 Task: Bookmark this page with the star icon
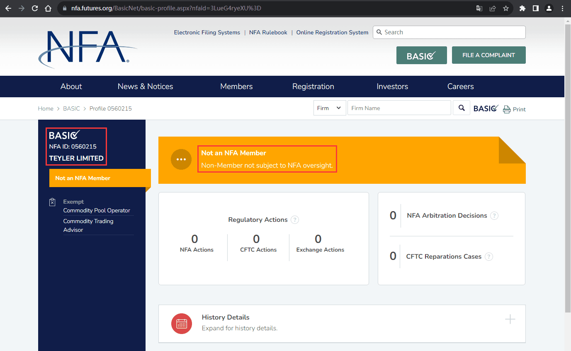click(x=506, y=8)
